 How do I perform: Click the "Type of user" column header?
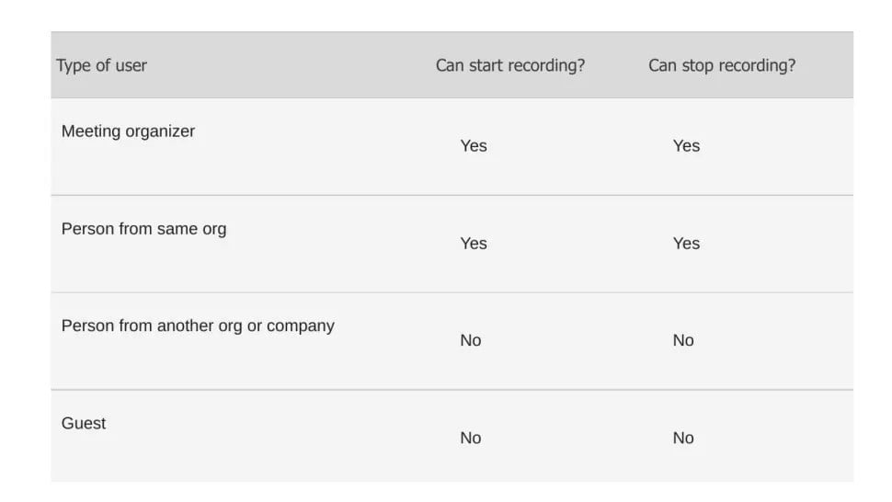101,65
